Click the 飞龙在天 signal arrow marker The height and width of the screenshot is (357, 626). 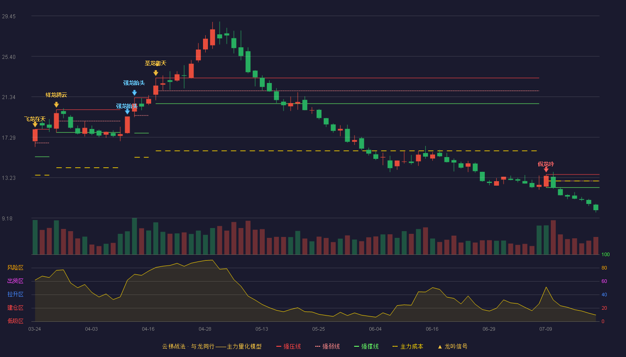[x=35, y=125]
